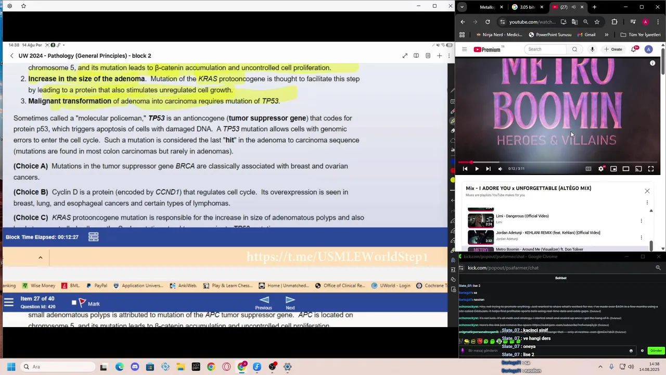Open Chrome apps grid shortcut

click(462, 35)
